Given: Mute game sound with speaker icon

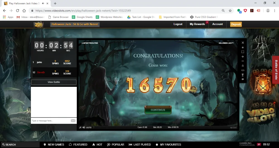Looking at the screenshot, I should coord(84,127).
